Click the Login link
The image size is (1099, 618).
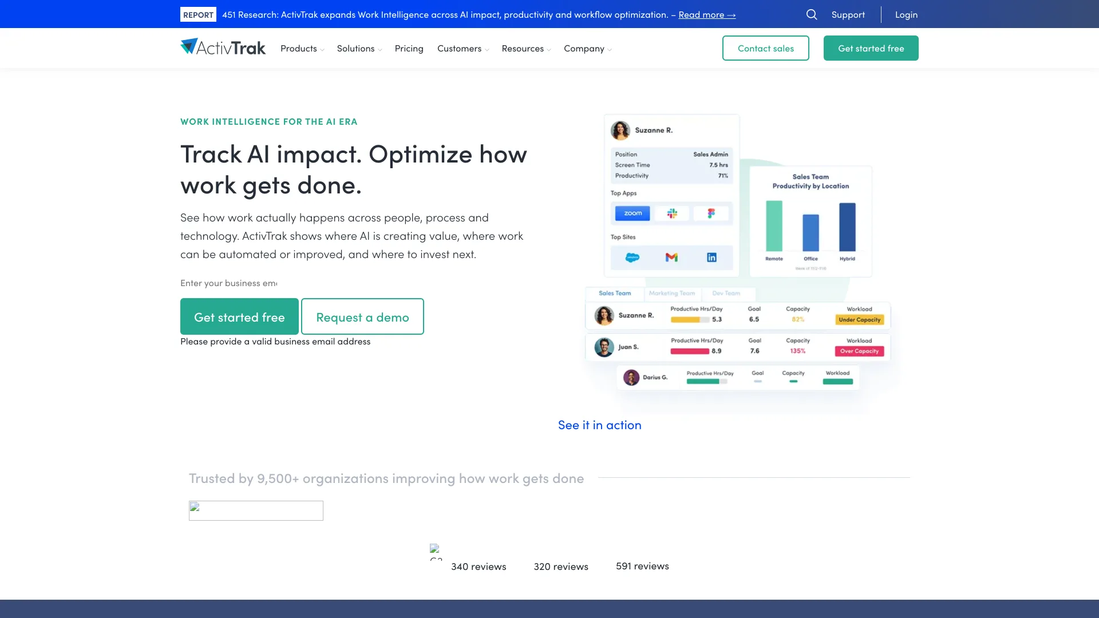coord(906,14)
